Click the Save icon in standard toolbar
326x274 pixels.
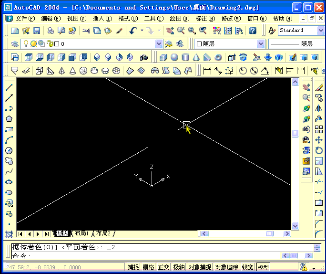click(x=37, y=31)
